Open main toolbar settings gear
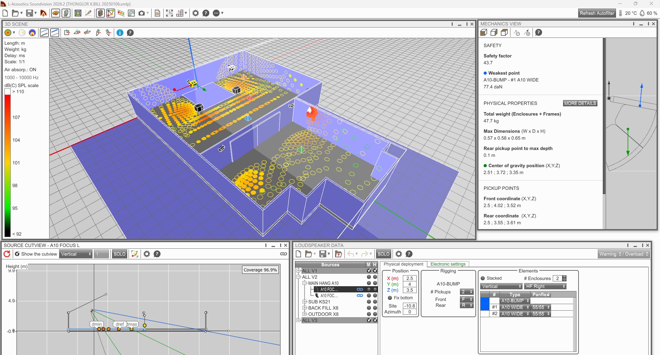 pos(196,13)
